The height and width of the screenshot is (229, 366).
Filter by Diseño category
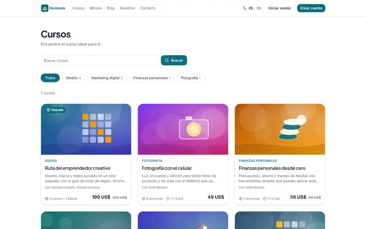73,78
